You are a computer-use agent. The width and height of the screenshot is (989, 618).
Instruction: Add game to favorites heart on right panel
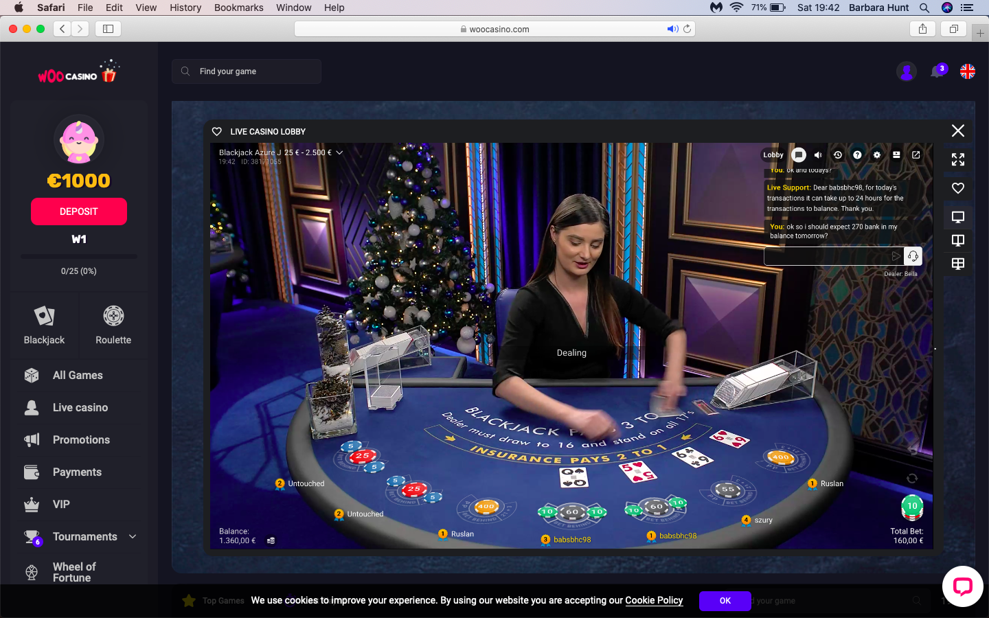[x=958, y=188]
